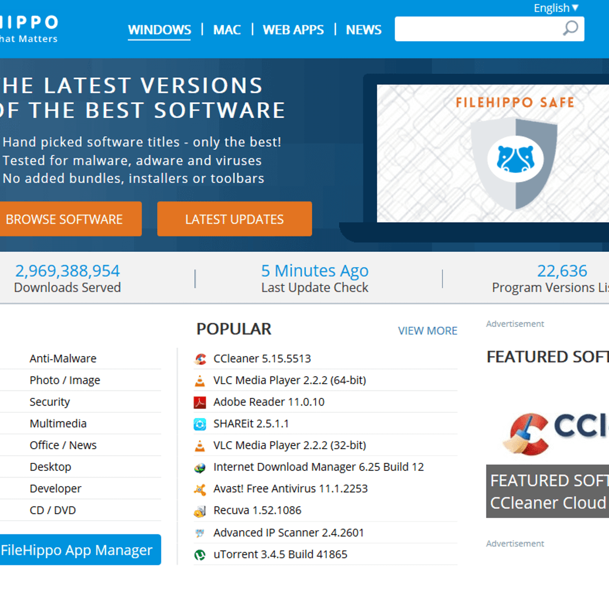Choose the CD / DVD category

coord(53,510)
